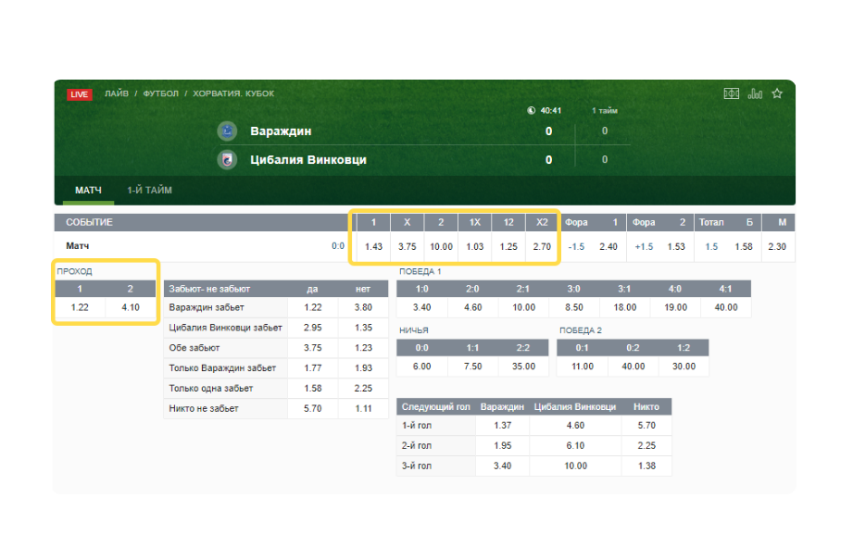Select Только Вараждин забьет нет 1.93
This screenshot has width=853, height=559.
[363, 368]
